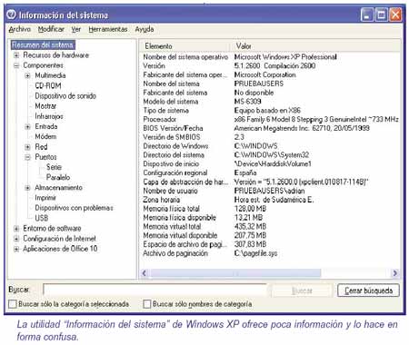Click the 207,75 MB value
409x345 pixels.
coord(250,235)
